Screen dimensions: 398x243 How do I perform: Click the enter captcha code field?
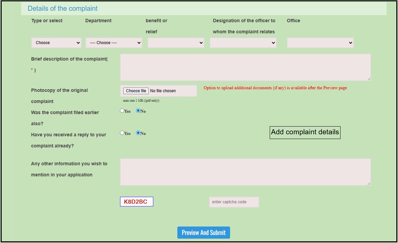234,202
